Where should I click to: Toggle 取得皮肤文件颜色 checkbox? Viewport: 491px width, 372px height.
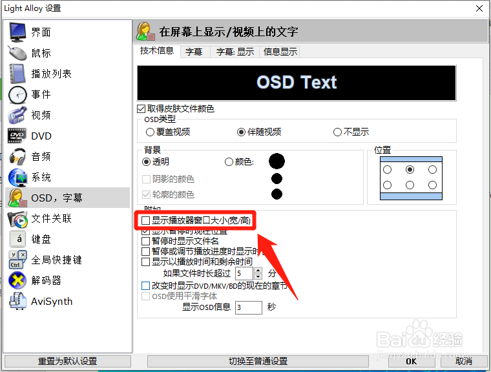point(141,109)
